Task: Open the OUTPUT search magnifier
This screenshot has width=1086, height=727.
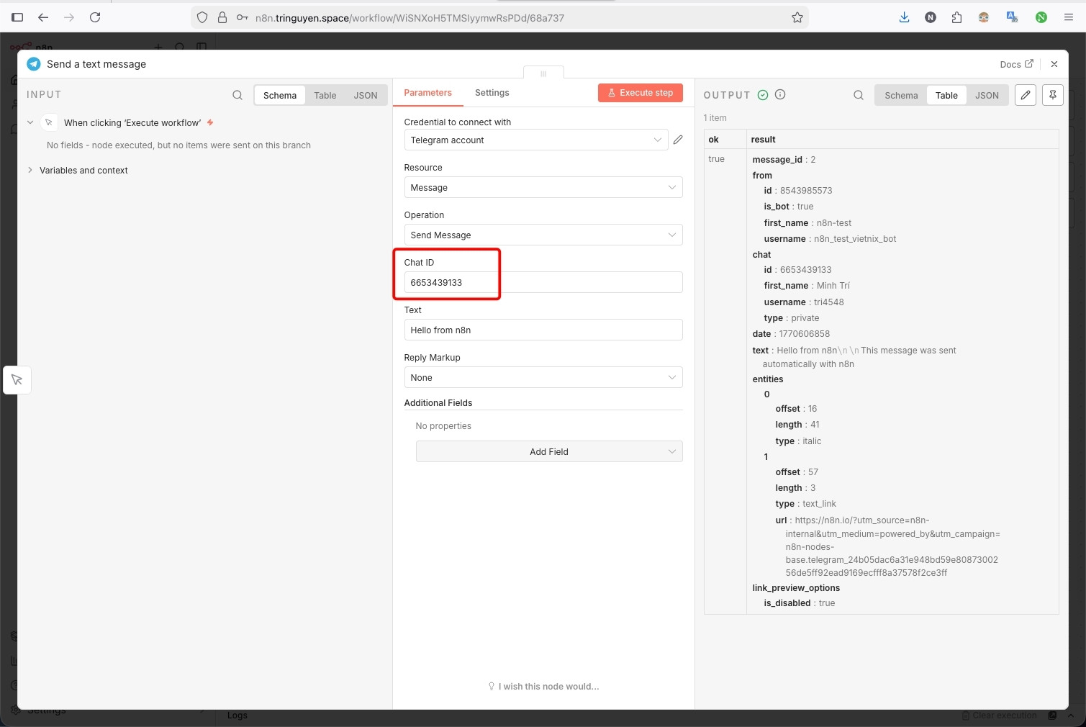Action: (x=858, y=94)
